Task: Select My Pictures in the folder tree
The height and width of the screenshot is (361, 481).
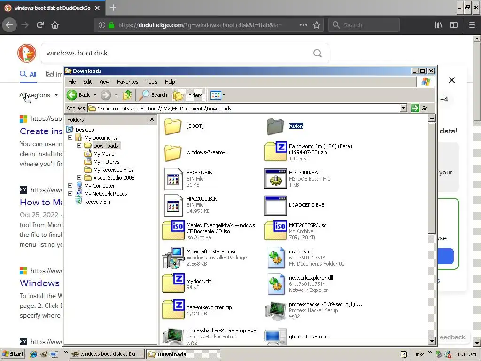Action: pos(106,162)
